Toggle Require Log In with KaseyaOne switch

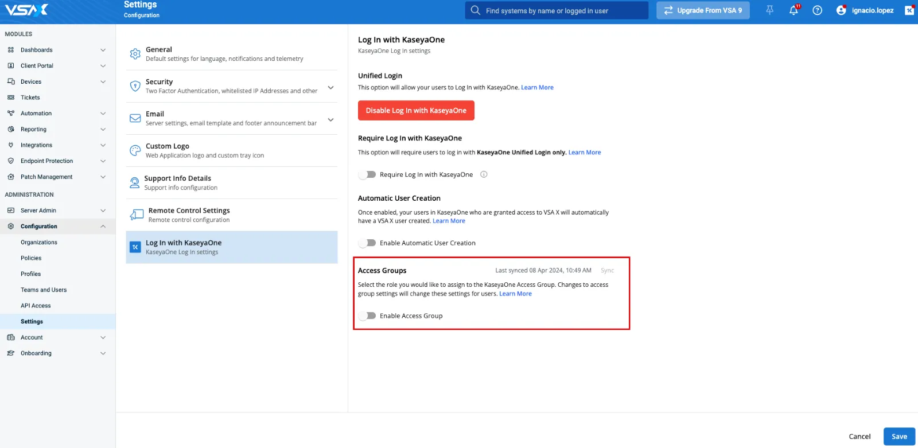[367, 174]
